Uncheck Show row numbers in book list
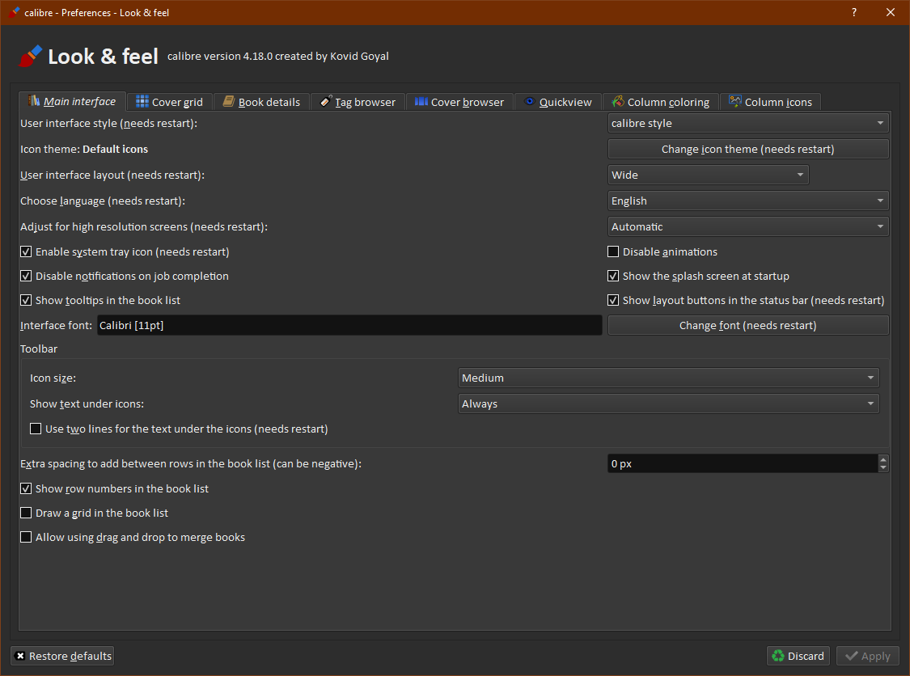Image resolution: width=910 pixels, height=676 pixels. (x=27, y=489)
